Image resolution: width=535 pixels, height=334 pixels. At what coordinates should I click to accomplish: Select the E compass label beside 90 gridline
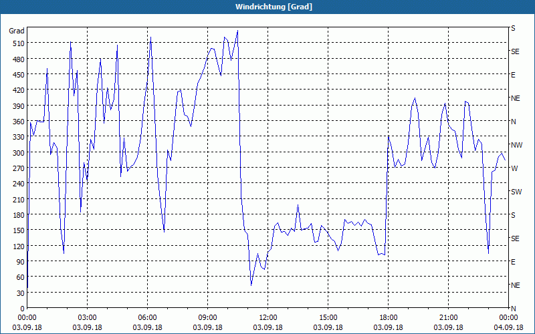click(513, 262)
